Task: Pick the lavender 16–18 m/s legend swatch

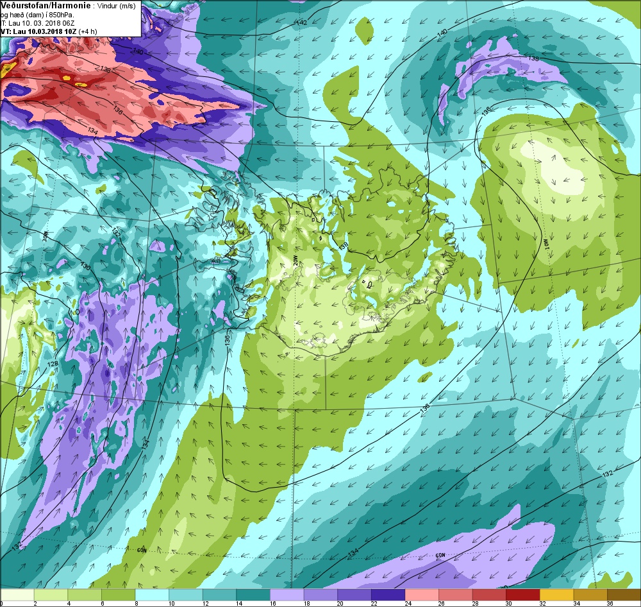Action: (x=287, y=595)
